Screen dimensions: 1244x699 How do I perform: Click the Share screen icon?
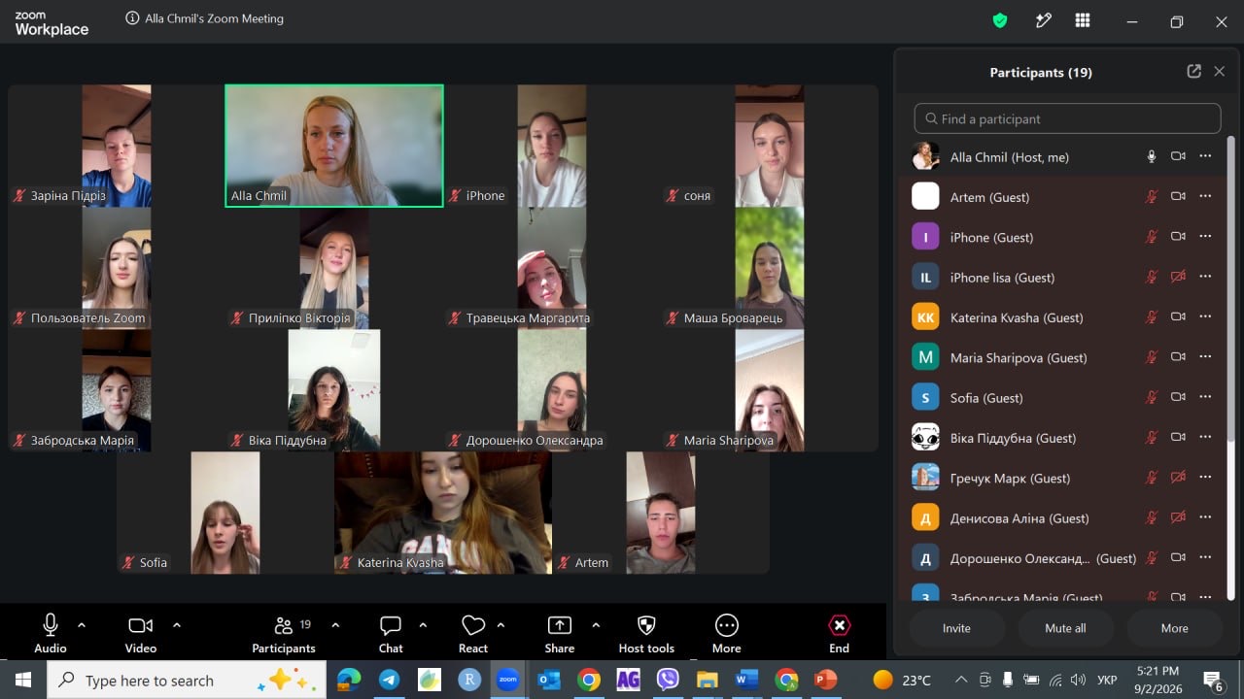[560, 625]
